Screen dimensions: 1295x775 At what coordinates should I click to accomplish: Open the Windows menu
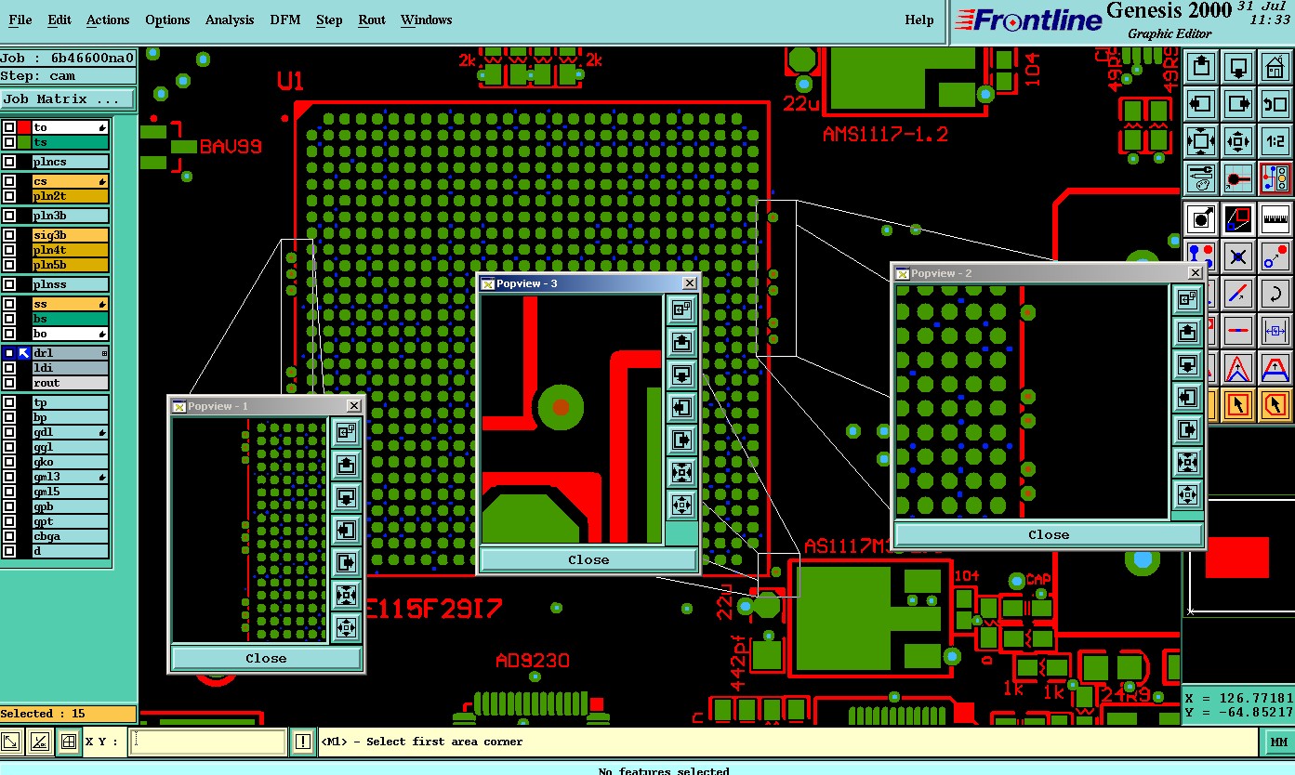click(426, 20)
